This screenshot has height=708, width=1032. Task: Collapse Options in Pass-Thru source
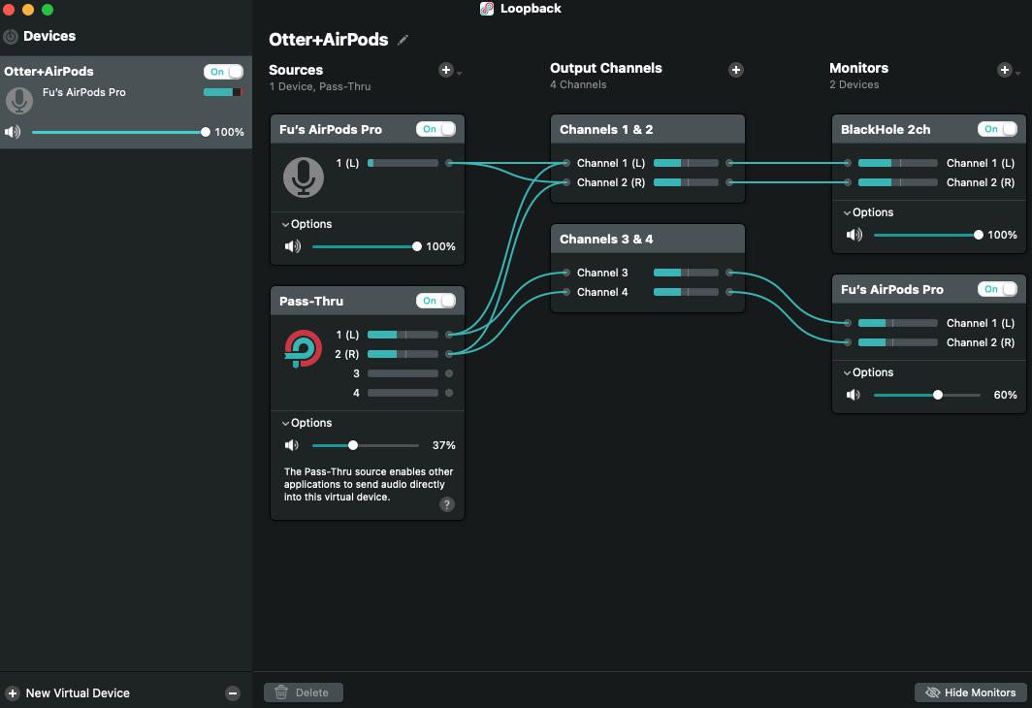tap(306, 423)
